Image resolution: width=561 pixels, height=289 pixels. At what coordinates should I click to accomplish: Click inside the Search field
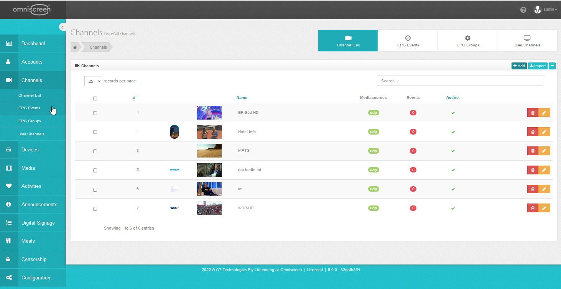[x=459, y=80]
